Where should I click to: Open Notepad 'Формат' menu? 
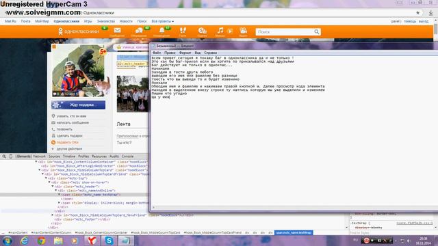coord(185,53)
